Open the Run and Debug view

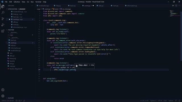(x=3, y=25)
